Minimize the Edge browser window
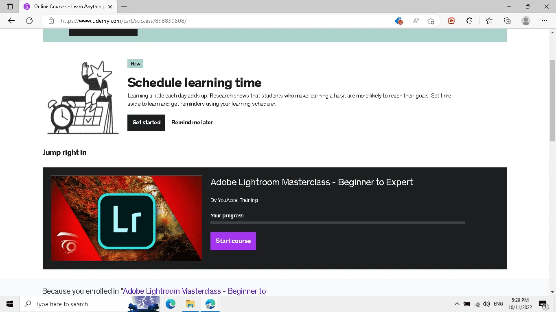556x312 pixels. [x=509, y=6]
